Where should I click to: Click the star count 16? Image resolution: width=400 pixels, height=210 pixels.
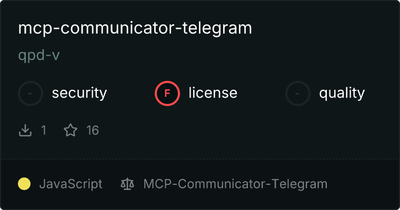93,130
